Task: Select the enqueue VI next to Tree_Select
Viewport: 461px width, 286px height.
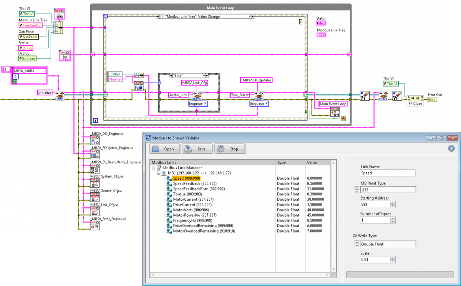Action: (x=259, y=95)
